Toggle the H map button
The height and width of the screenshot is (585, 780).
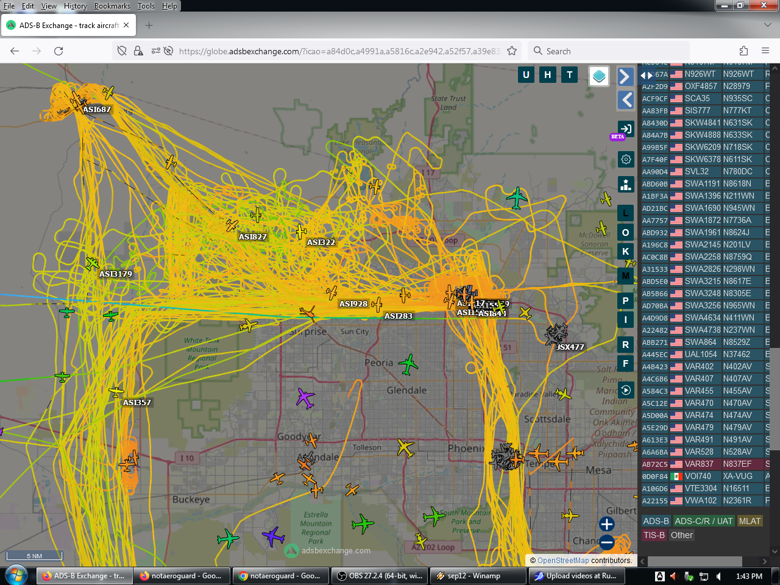548,74
